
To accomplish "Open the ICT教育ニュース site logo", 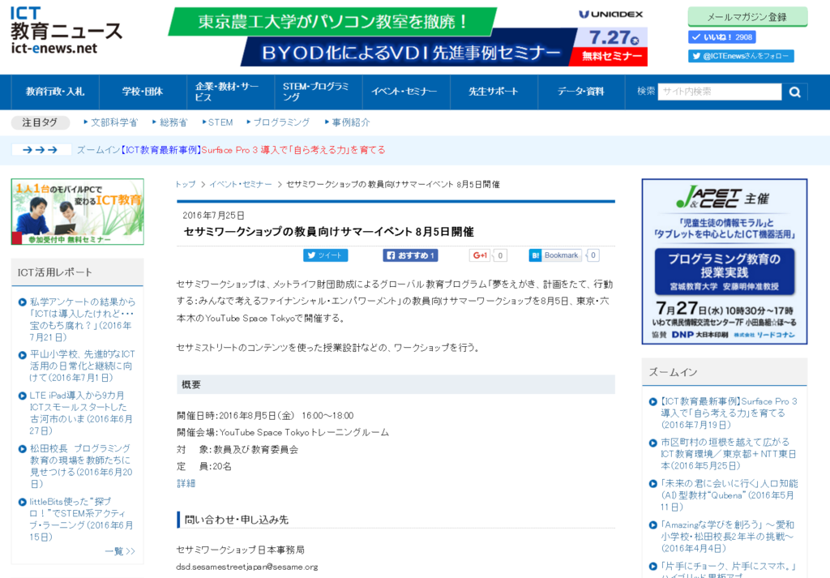I will click(x=66, y=31).
